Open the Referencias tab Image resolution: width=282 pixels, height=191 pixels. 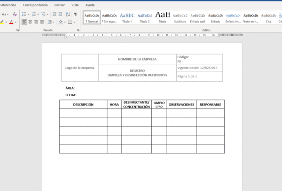tap(8, 5)
